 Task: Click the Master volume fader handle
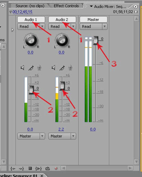(x=96, y=40)
